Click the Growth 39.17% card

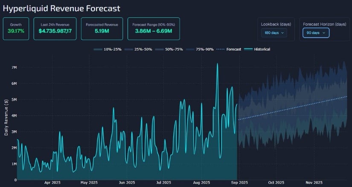pos(16,29)
